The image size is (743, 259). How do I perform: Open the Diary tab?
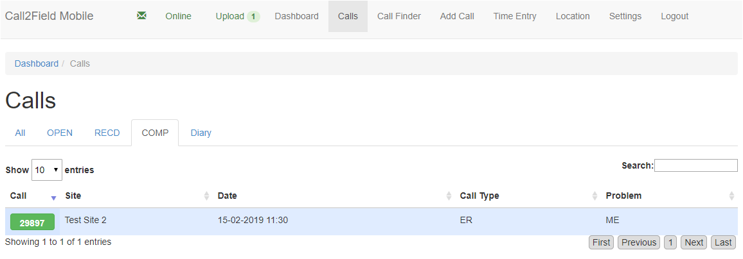[x=201, y=133]
